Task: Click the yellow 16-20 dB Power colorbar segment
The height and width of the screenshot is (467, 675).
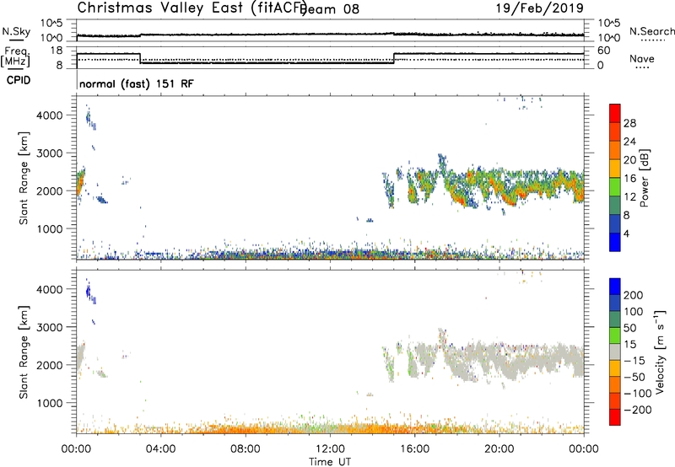Action: (x=615, y=169)
